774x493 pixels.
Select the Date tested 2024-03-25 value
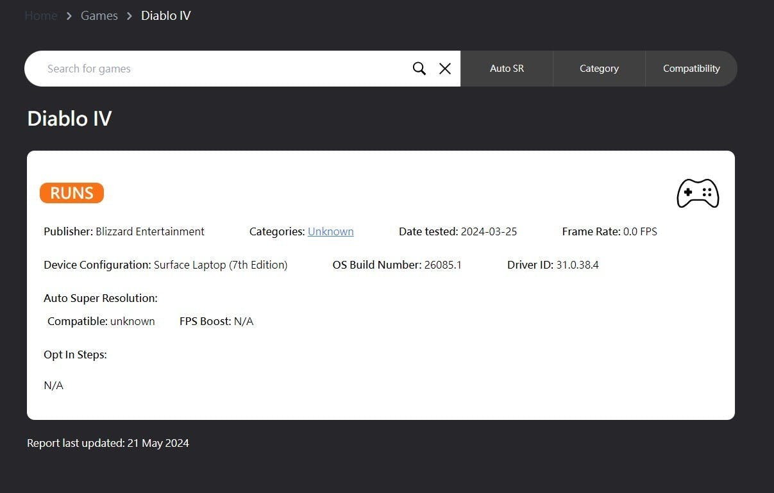pyautogui.click(x=489, y=231)
